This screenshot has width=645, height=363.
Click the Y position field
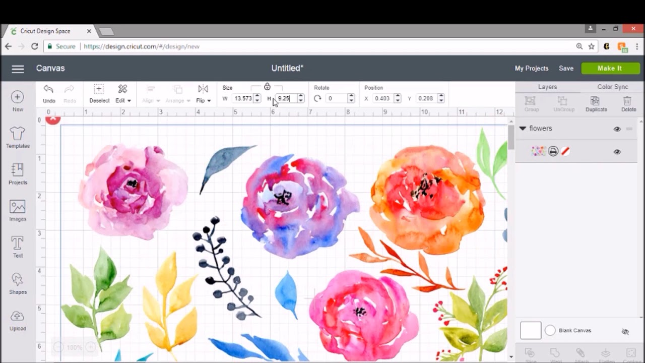(426, 98)
